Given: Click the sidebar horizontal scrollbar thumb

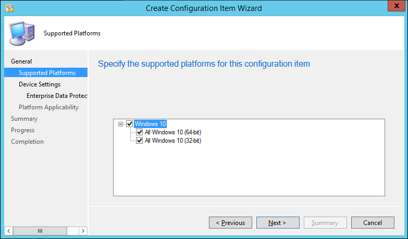Looking at the screenshot, I should 40,231.
